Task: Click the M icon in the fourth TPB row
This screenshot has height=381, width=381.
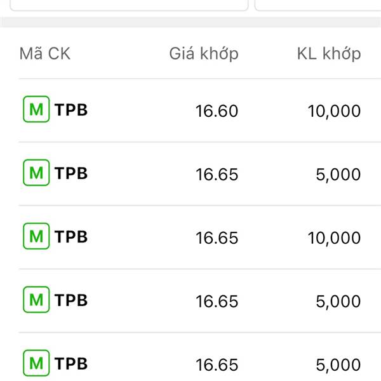Action: click(x=36, y=299)
